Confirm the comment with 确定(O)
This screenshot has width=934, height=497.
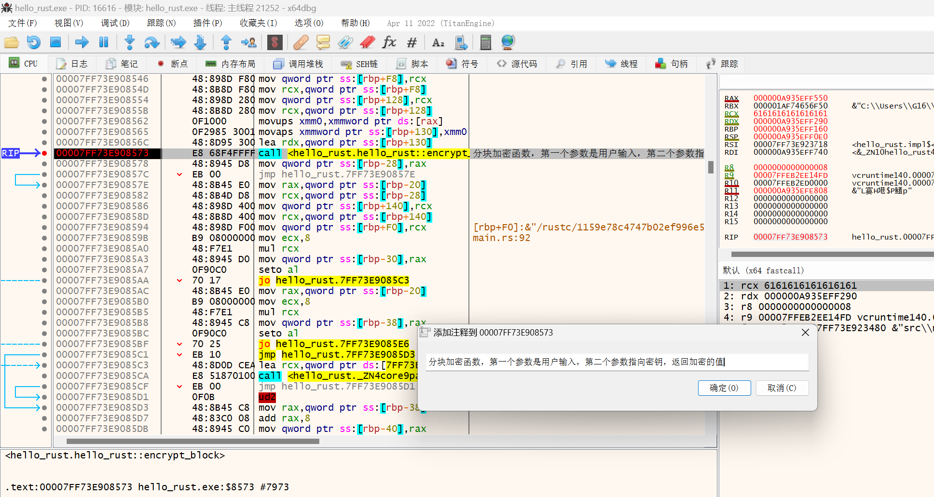pos(724,388)
